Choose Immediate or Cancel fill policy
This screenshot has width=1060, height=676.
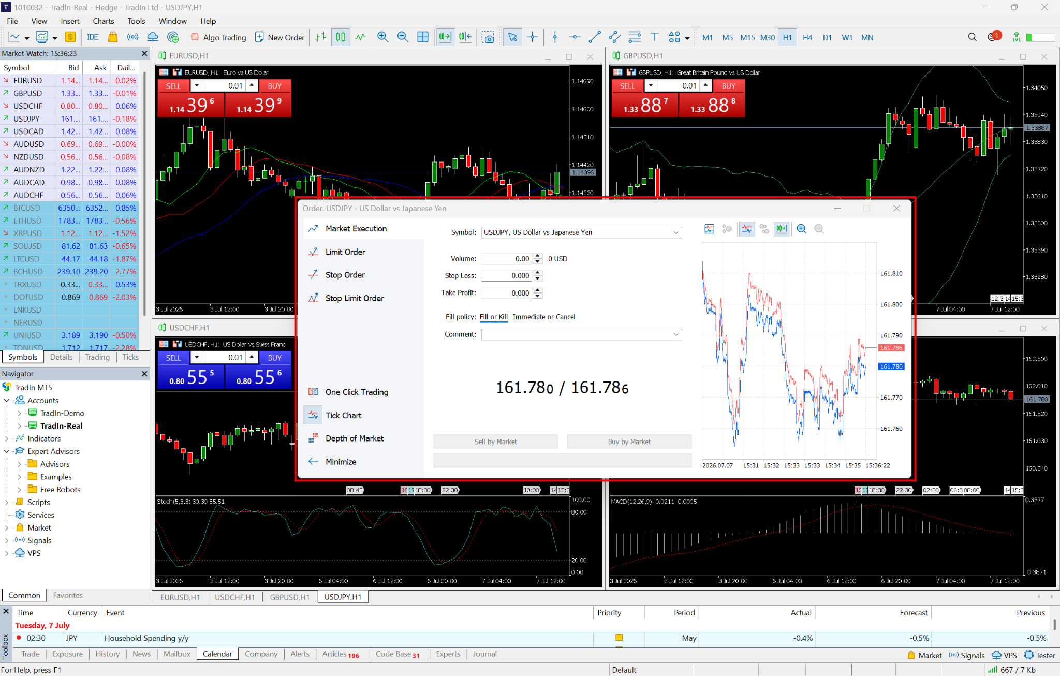pyautogui.click(x=543, y=317)
